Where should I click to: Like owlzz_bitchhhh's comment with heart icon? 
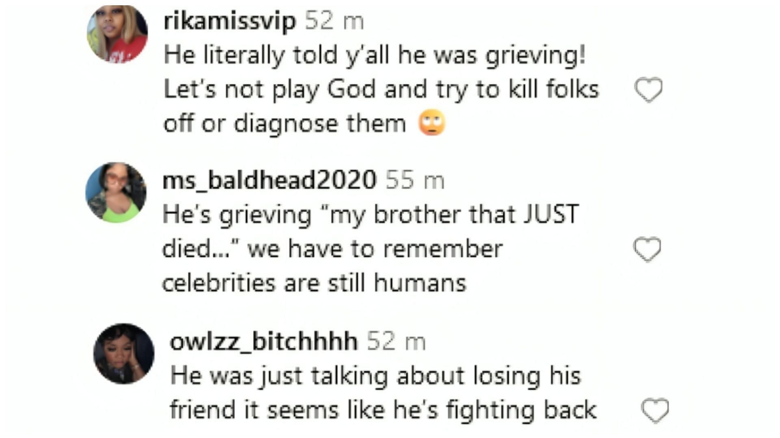(655, 410)
